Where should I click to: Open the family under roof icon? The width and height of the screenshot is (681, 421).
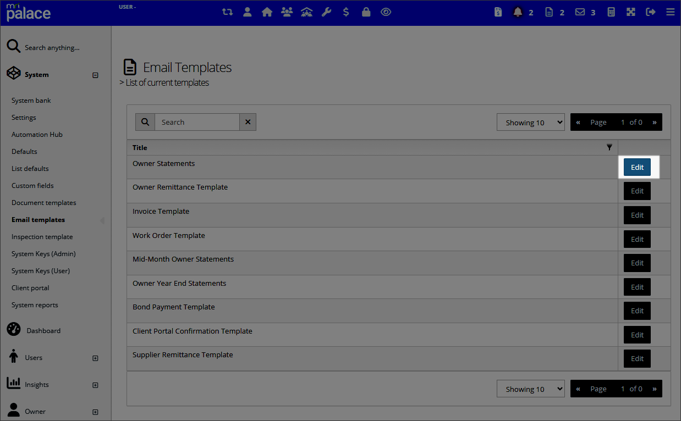307,12
